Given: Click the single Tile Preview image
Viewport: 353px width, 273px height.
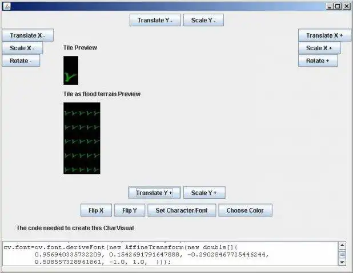Looking at the screenshot, I should point(71,70).
